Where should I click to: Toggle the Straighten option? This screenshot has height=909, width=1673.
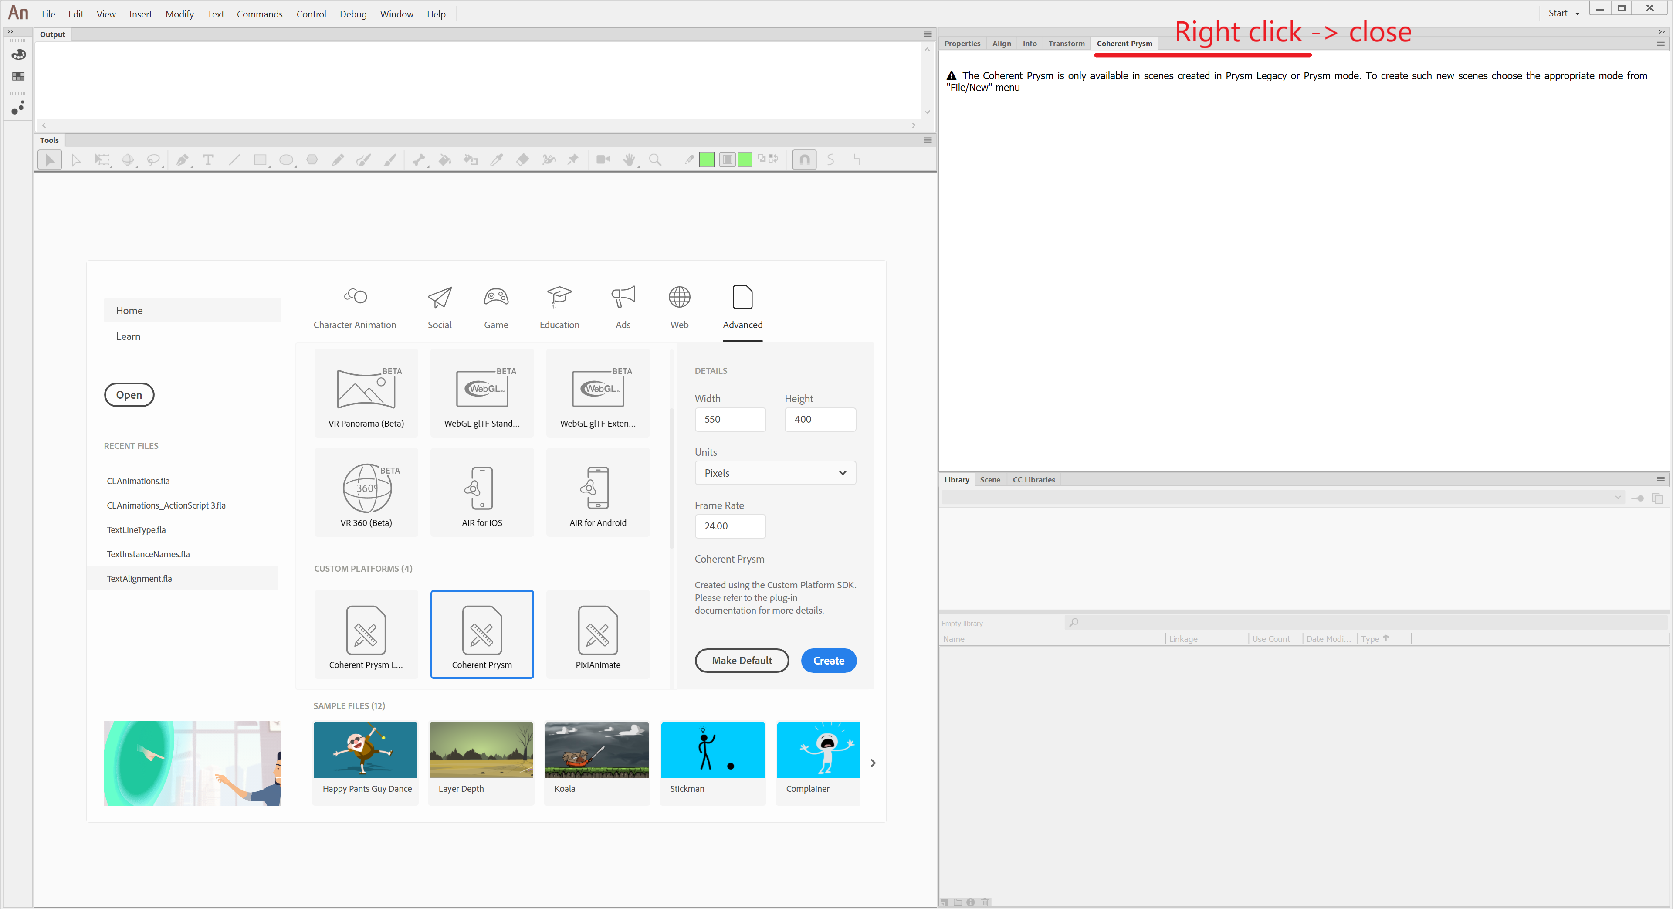(x=857, y=160)
